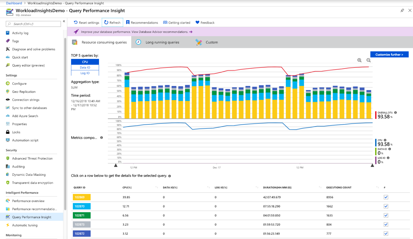Screen dimensions: 413x239
Task: Open the Custom queries tab
Action: click(x=212, y=42)
